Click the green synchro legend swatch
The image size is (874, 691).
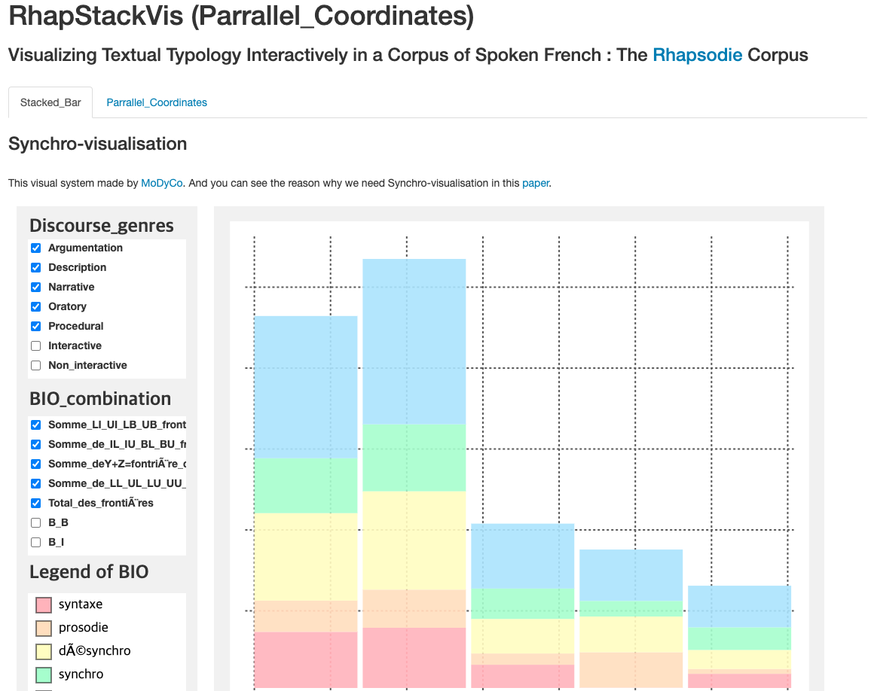[44, 674]
